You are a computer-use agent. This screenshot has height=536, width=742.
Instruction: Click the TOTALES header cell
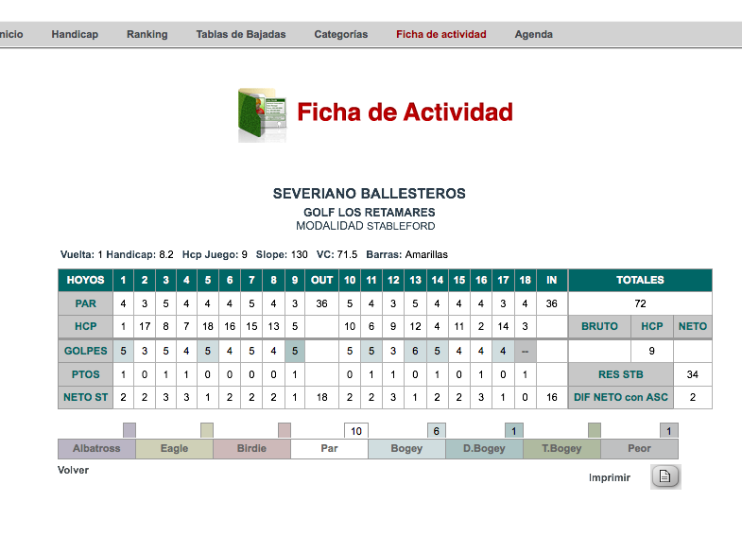point(640,280)
